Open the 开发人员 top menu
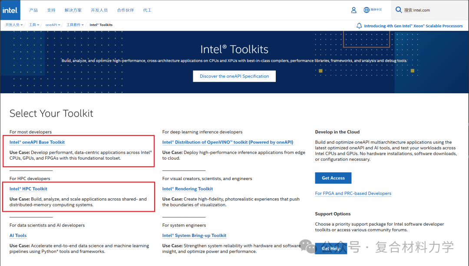469x266 pixels. [99, 10]
